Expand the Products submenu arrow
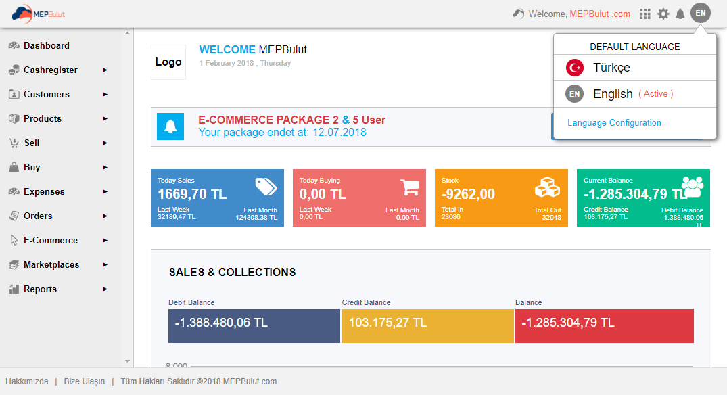The image size is (727, 395). pos(105,118)
